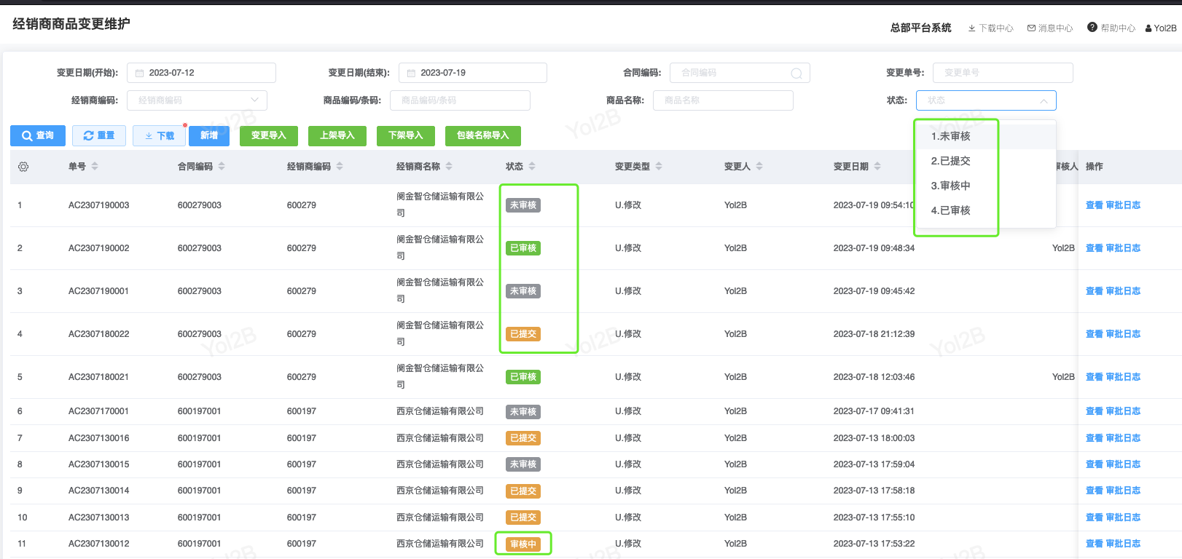Click the 商品名称 input field

point(722,100)
